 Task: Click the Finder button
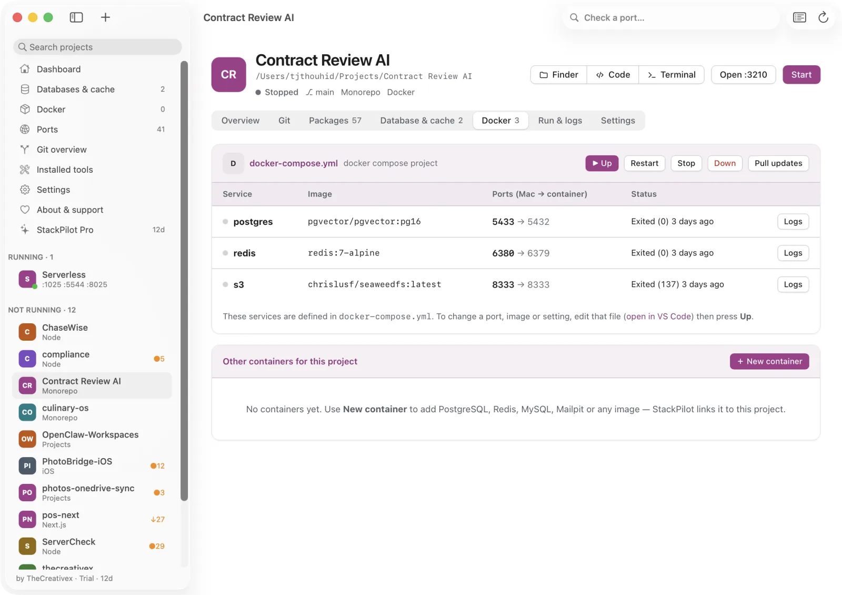pos(559,75)
